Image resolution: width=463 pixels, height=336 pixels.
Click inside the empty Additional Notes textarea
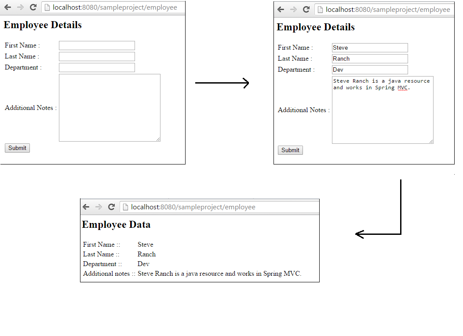[x=109, y=107]
